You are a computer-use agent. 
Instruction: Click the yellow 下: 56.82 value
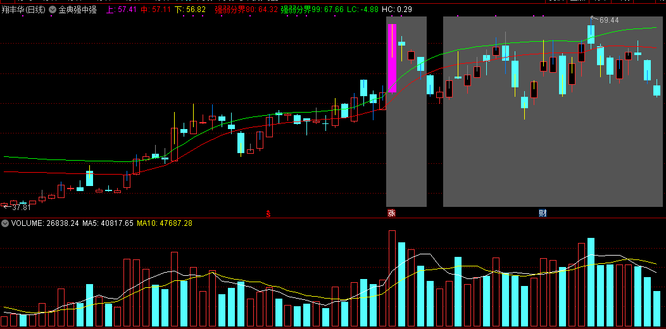click(x=191, y=9)
